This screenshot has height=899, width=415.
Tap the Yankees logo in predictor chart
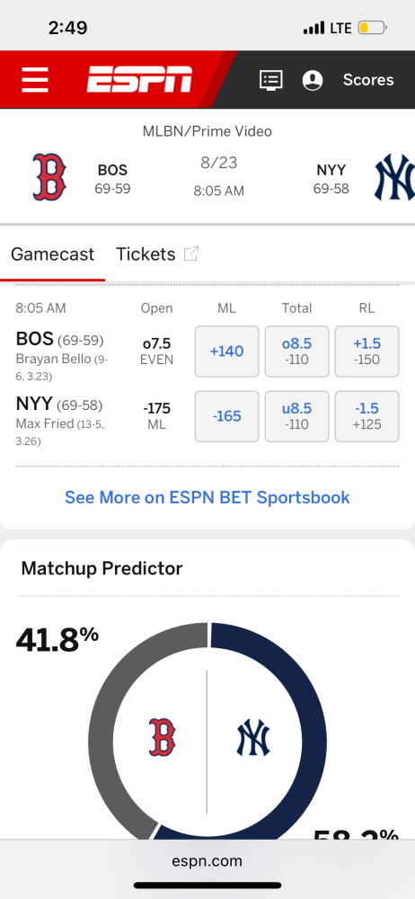[x=253, y=737]
